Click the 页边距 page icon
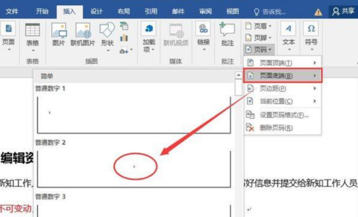 coord(251,88)
